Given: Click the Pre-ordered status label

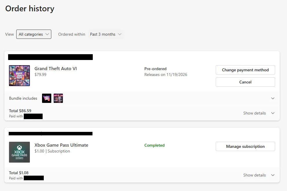Looking at the screenshot, I should pyautogui.click(x=155, y=69).
